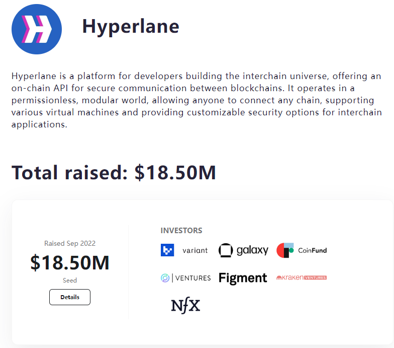Select the 'variant' investor name text
The image size is (394, 348).
click(x=195, y=250)
